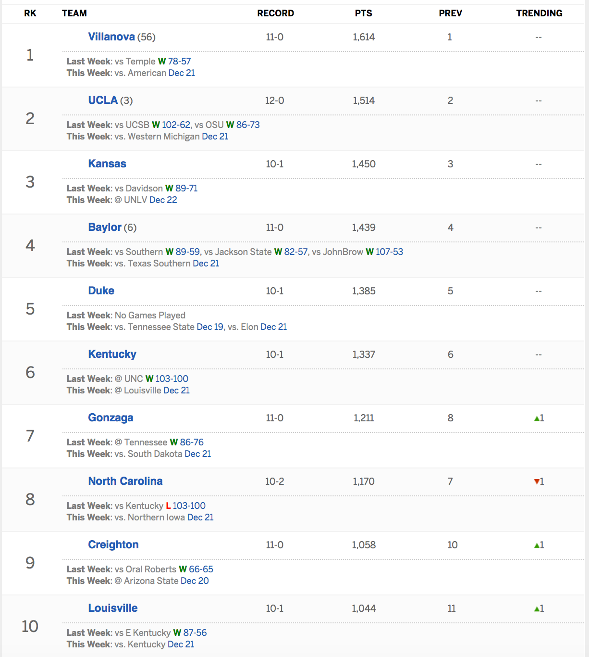
Task: Click Gonzaga's green up-trending arrow
Action: coord(537,418)
